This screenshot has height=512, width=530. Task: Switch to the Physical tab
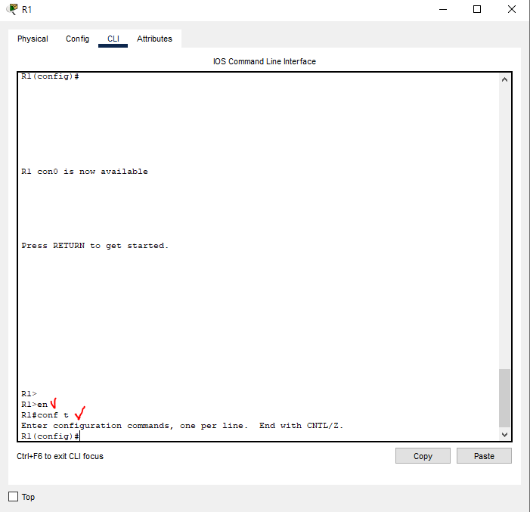pyautogui.click(x=33, y=39)
